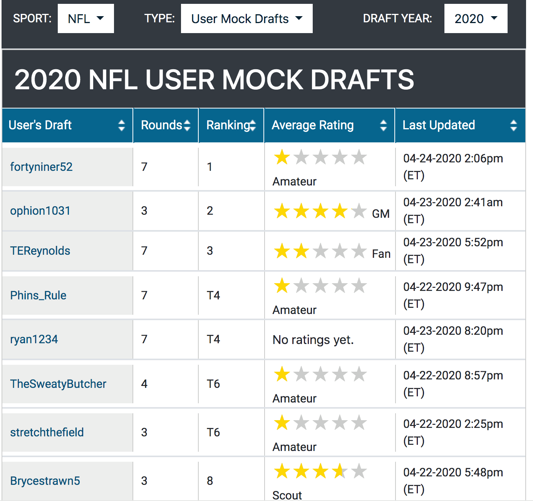Sort by Last Updated using its arrows
533x501 pixels.
[513, 125]
